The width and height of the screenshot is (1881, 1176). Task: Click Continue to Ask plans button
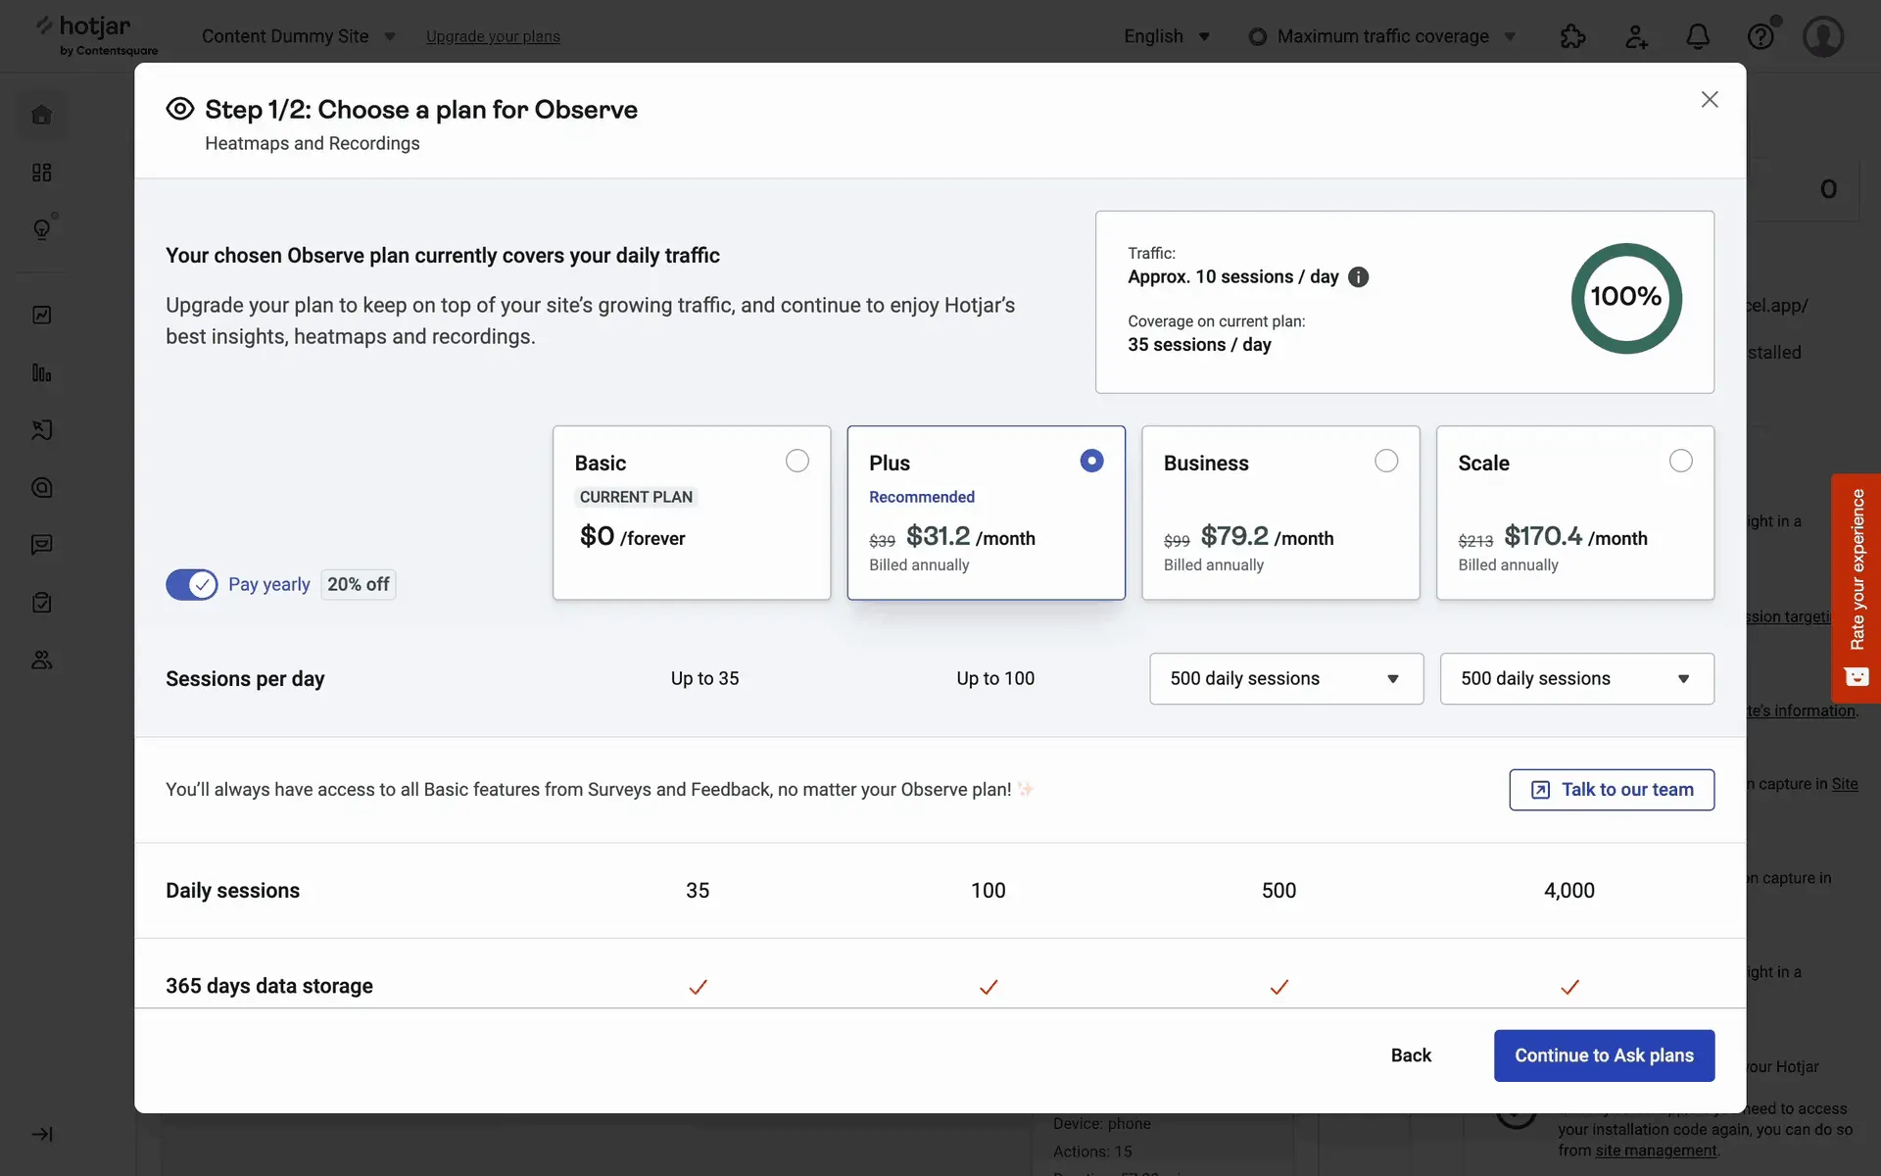coord(1604,1055)
